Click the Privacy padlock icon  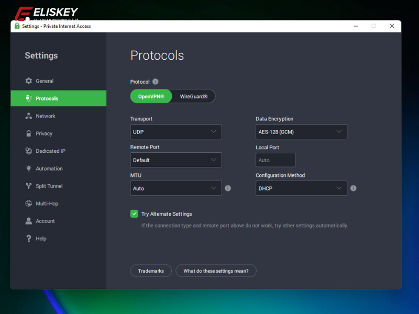click(29, 133)
